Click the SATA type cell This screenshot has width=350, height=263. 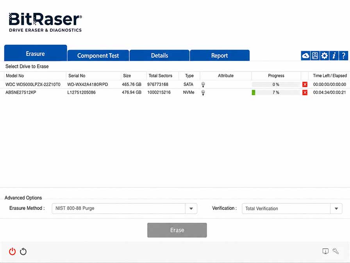tap(188, 84)
